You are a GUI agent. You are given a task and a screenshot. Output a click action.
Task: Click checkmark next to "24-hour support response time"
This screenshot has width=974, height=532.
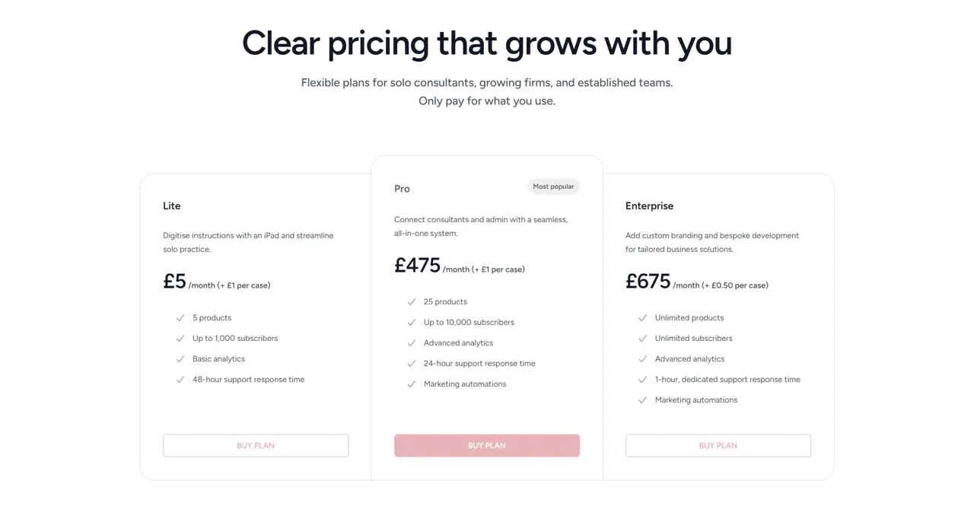[x=412, y=364]
